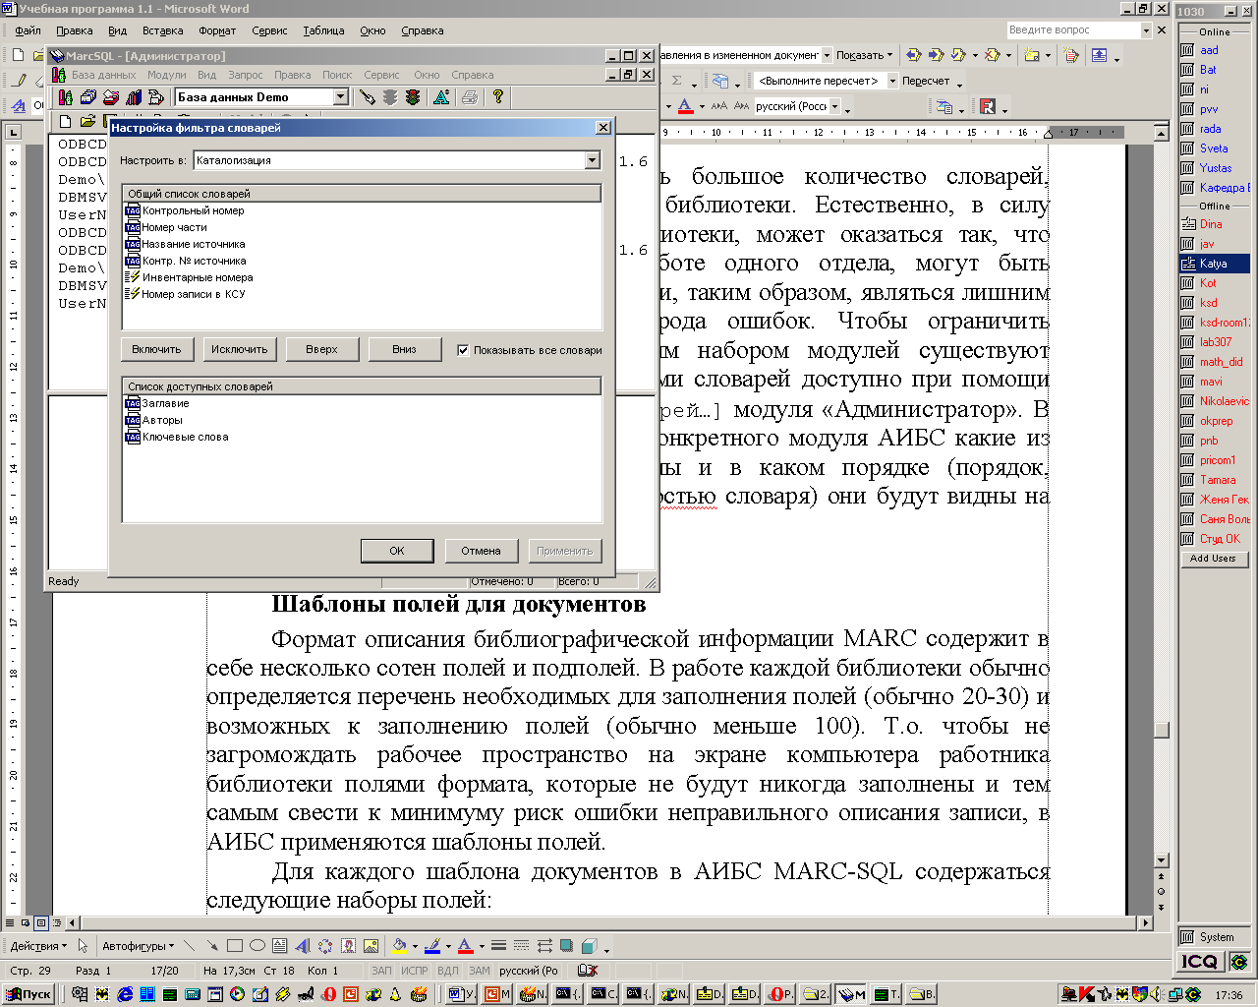Click the AutoSum sigma icon
Image resolution: width=1258 pixels, height=1007 pixels.
676,81
